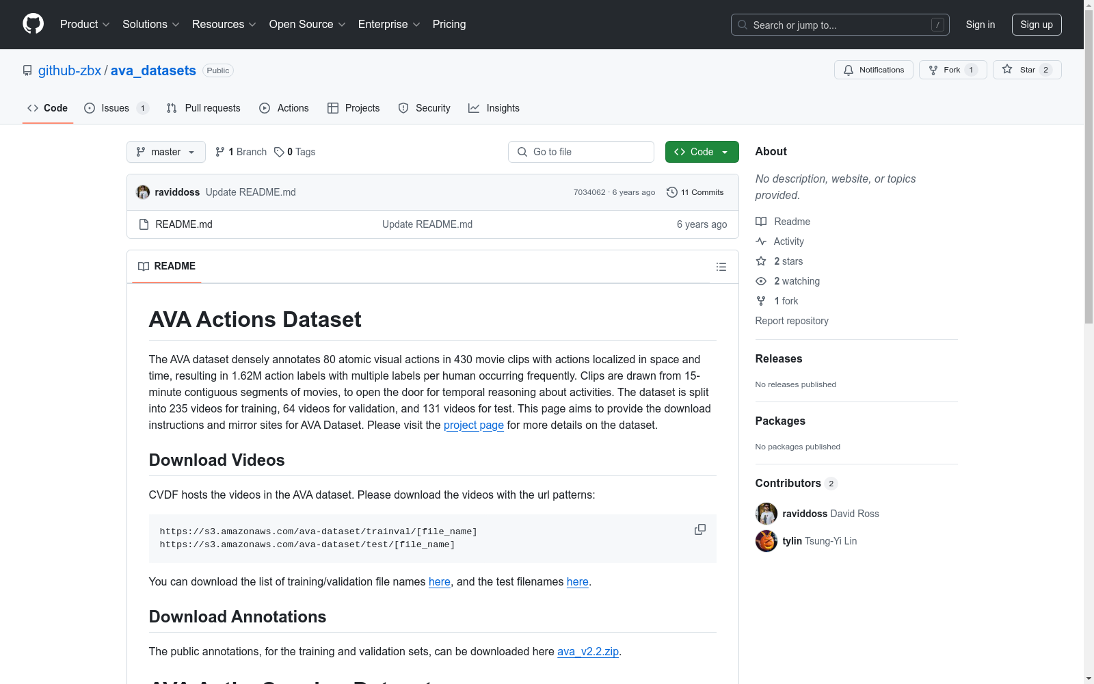
Task: Open the README outline list icon
Action: 721,267
